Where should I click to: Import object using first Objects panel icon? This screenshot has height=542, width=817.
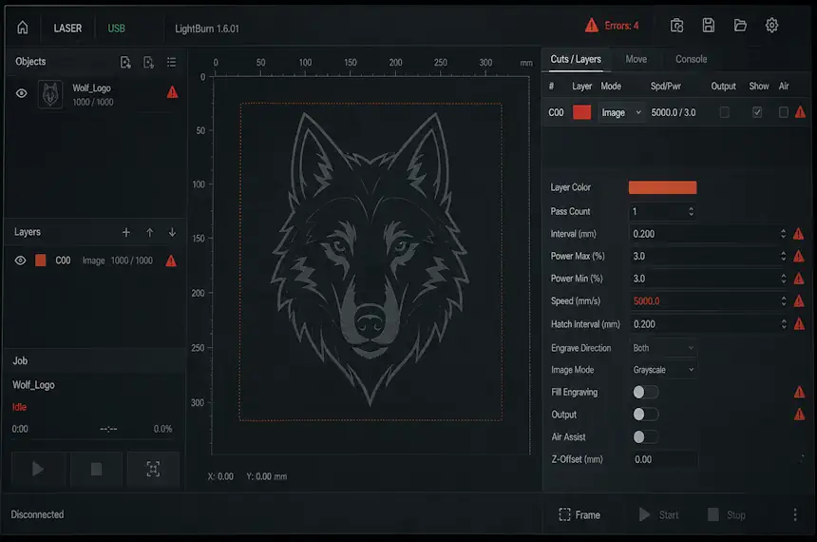pos(125,62)
